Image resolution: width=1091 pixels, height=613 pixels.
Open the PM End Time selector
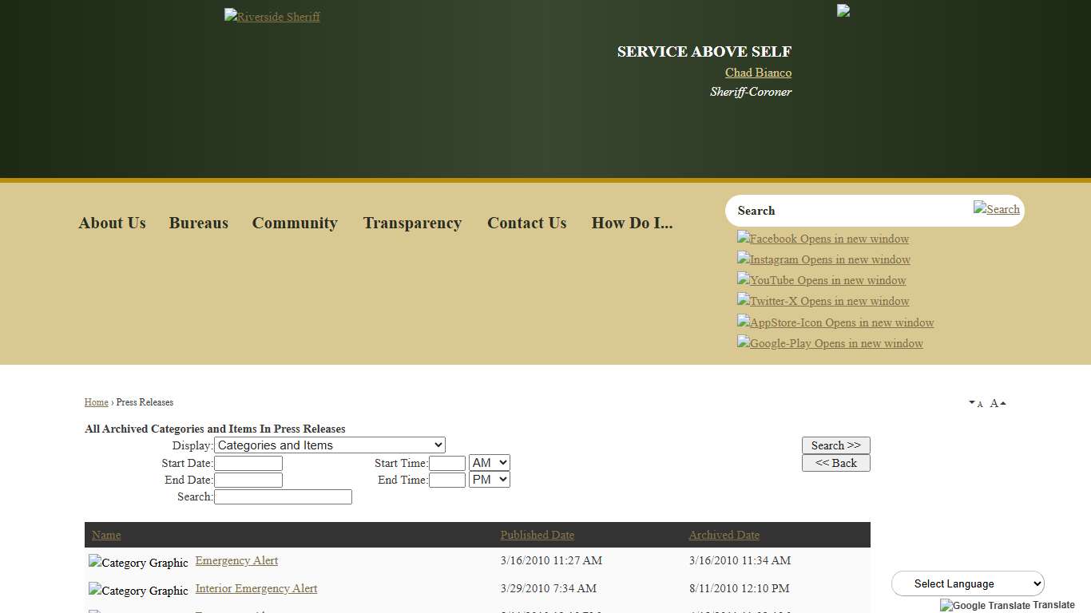(489, 479)
